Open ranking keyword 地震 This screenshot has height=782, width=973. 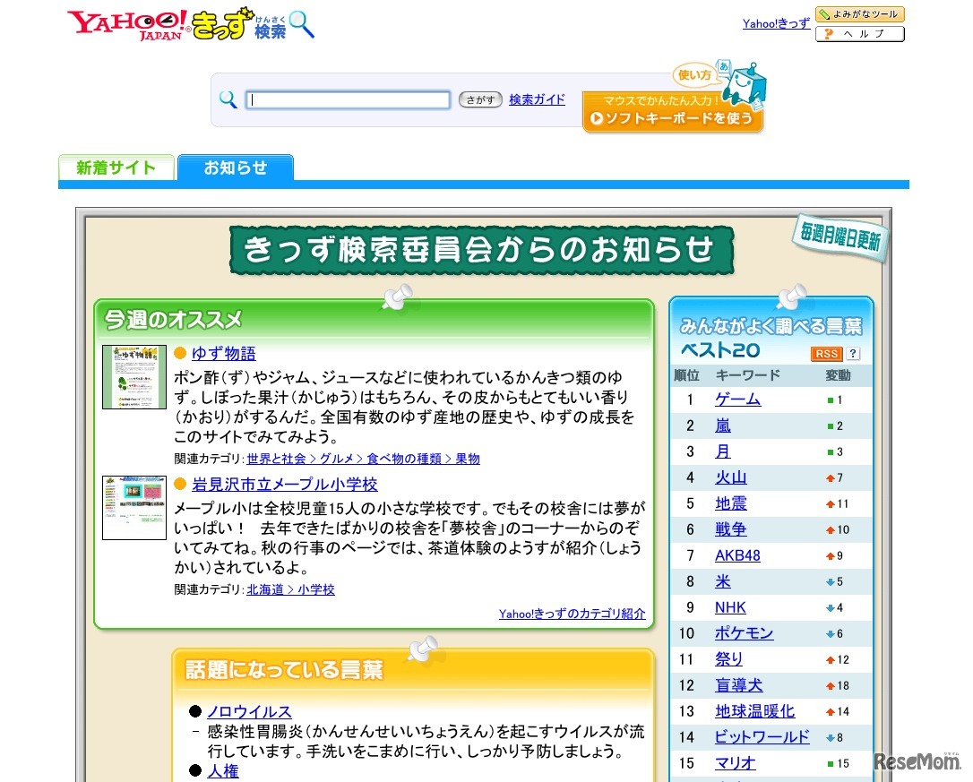(731, 504)
